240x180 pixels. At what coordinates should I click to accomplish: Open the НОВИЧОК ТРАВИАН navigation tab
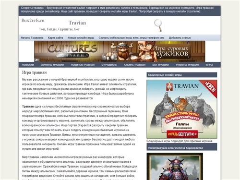click(83, 65)
